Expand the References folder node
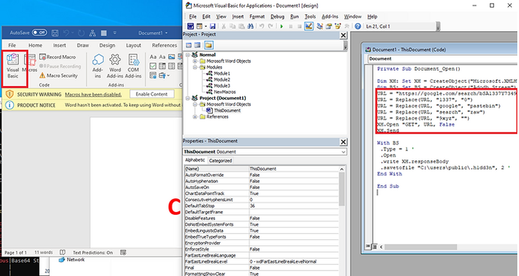519x276 pixels. 195,117
